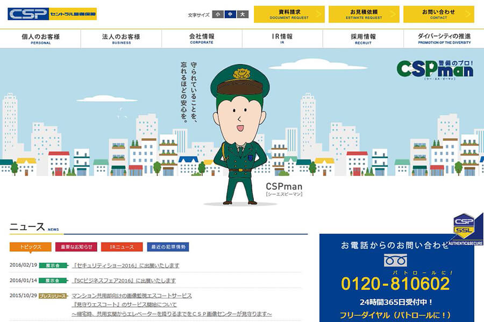Viewport: 484px width, 322px height.
Task: Open the IR情報 menu item
Action: (282, 39)
